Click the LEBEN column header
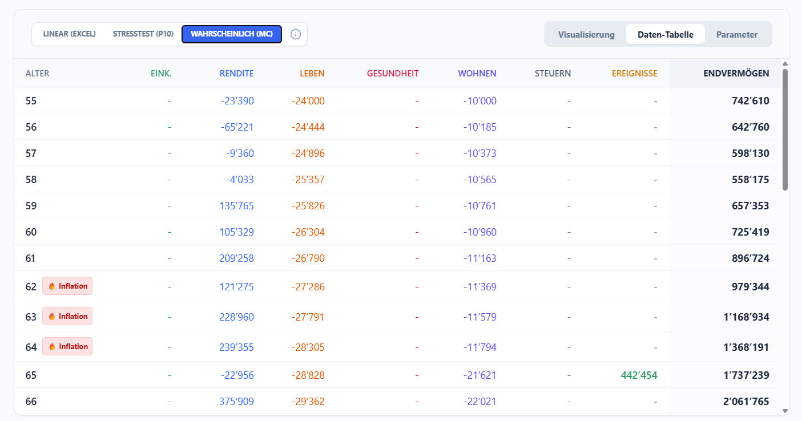Image resolution: width=802 pixels, height=421 pixels. coord(312,74)
